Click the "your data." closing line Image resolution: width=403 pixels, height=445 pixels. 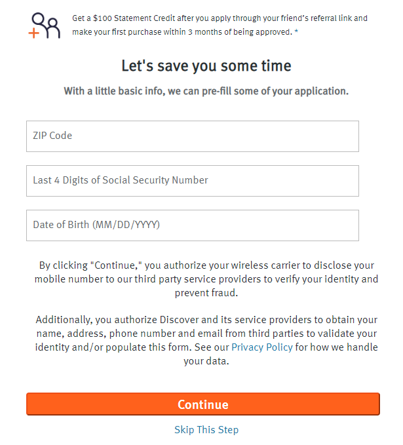click(206, 361)
